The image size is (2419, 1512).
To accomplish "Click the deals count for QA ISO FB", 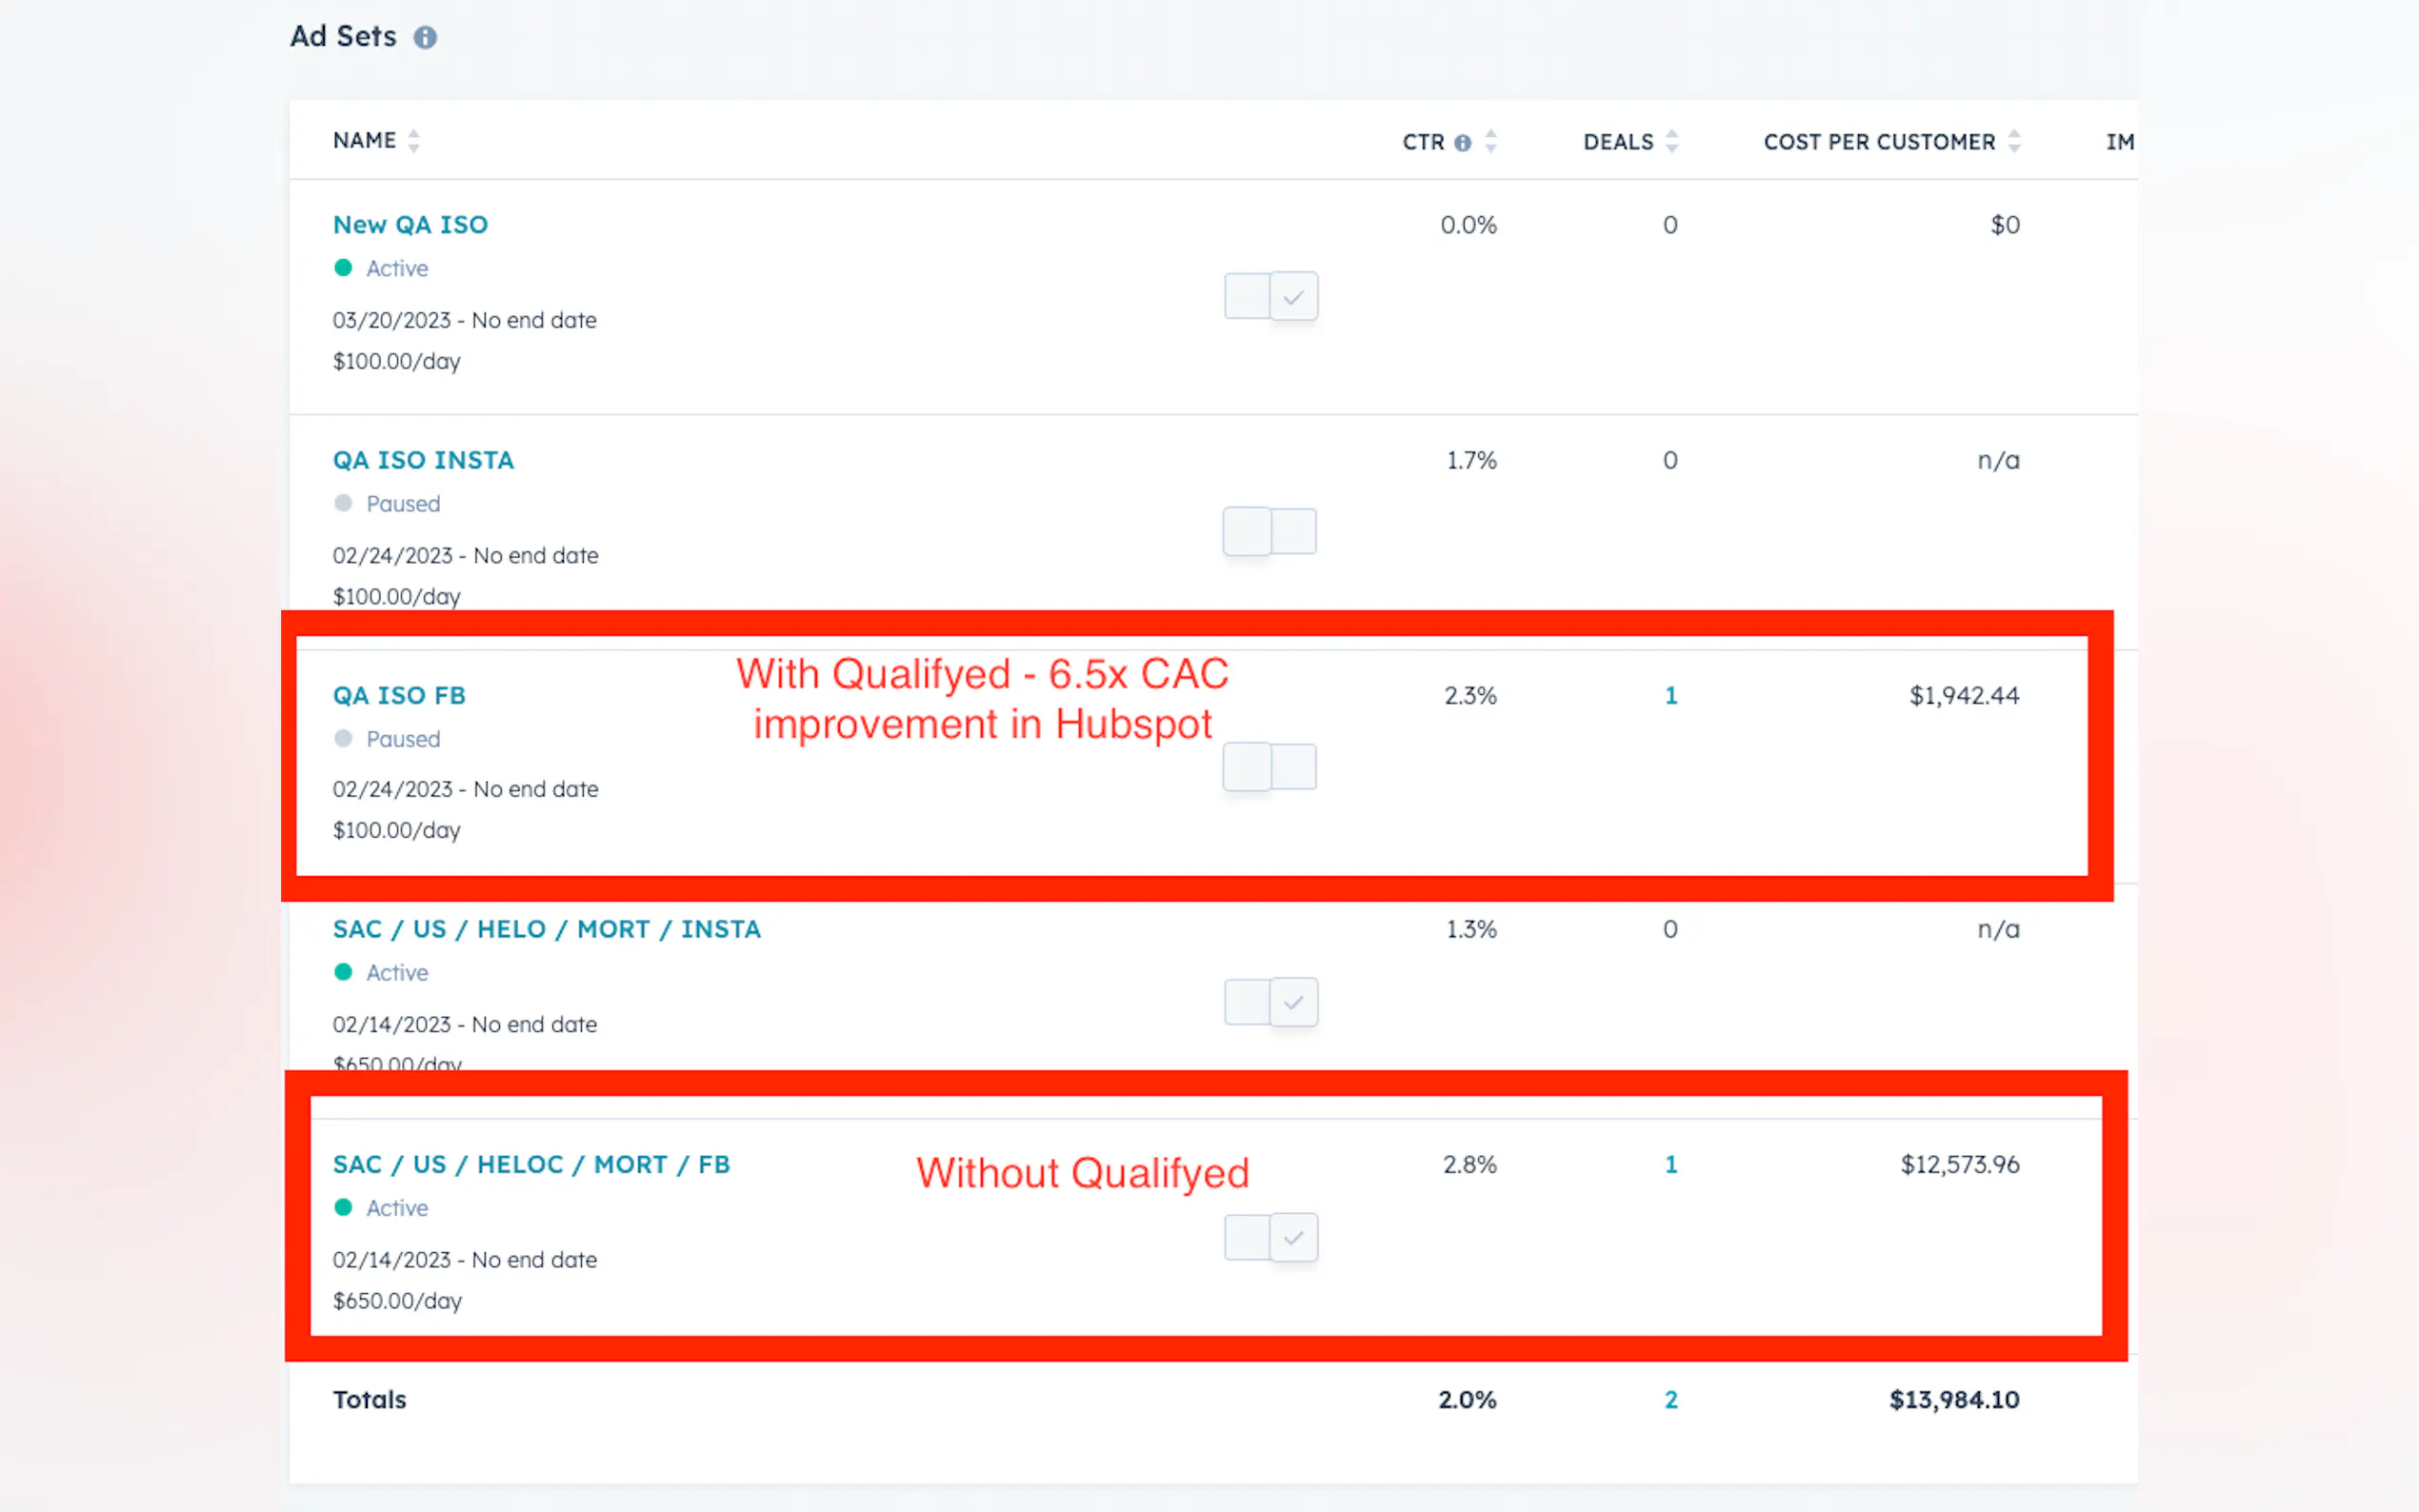I will click(1670, 696).
